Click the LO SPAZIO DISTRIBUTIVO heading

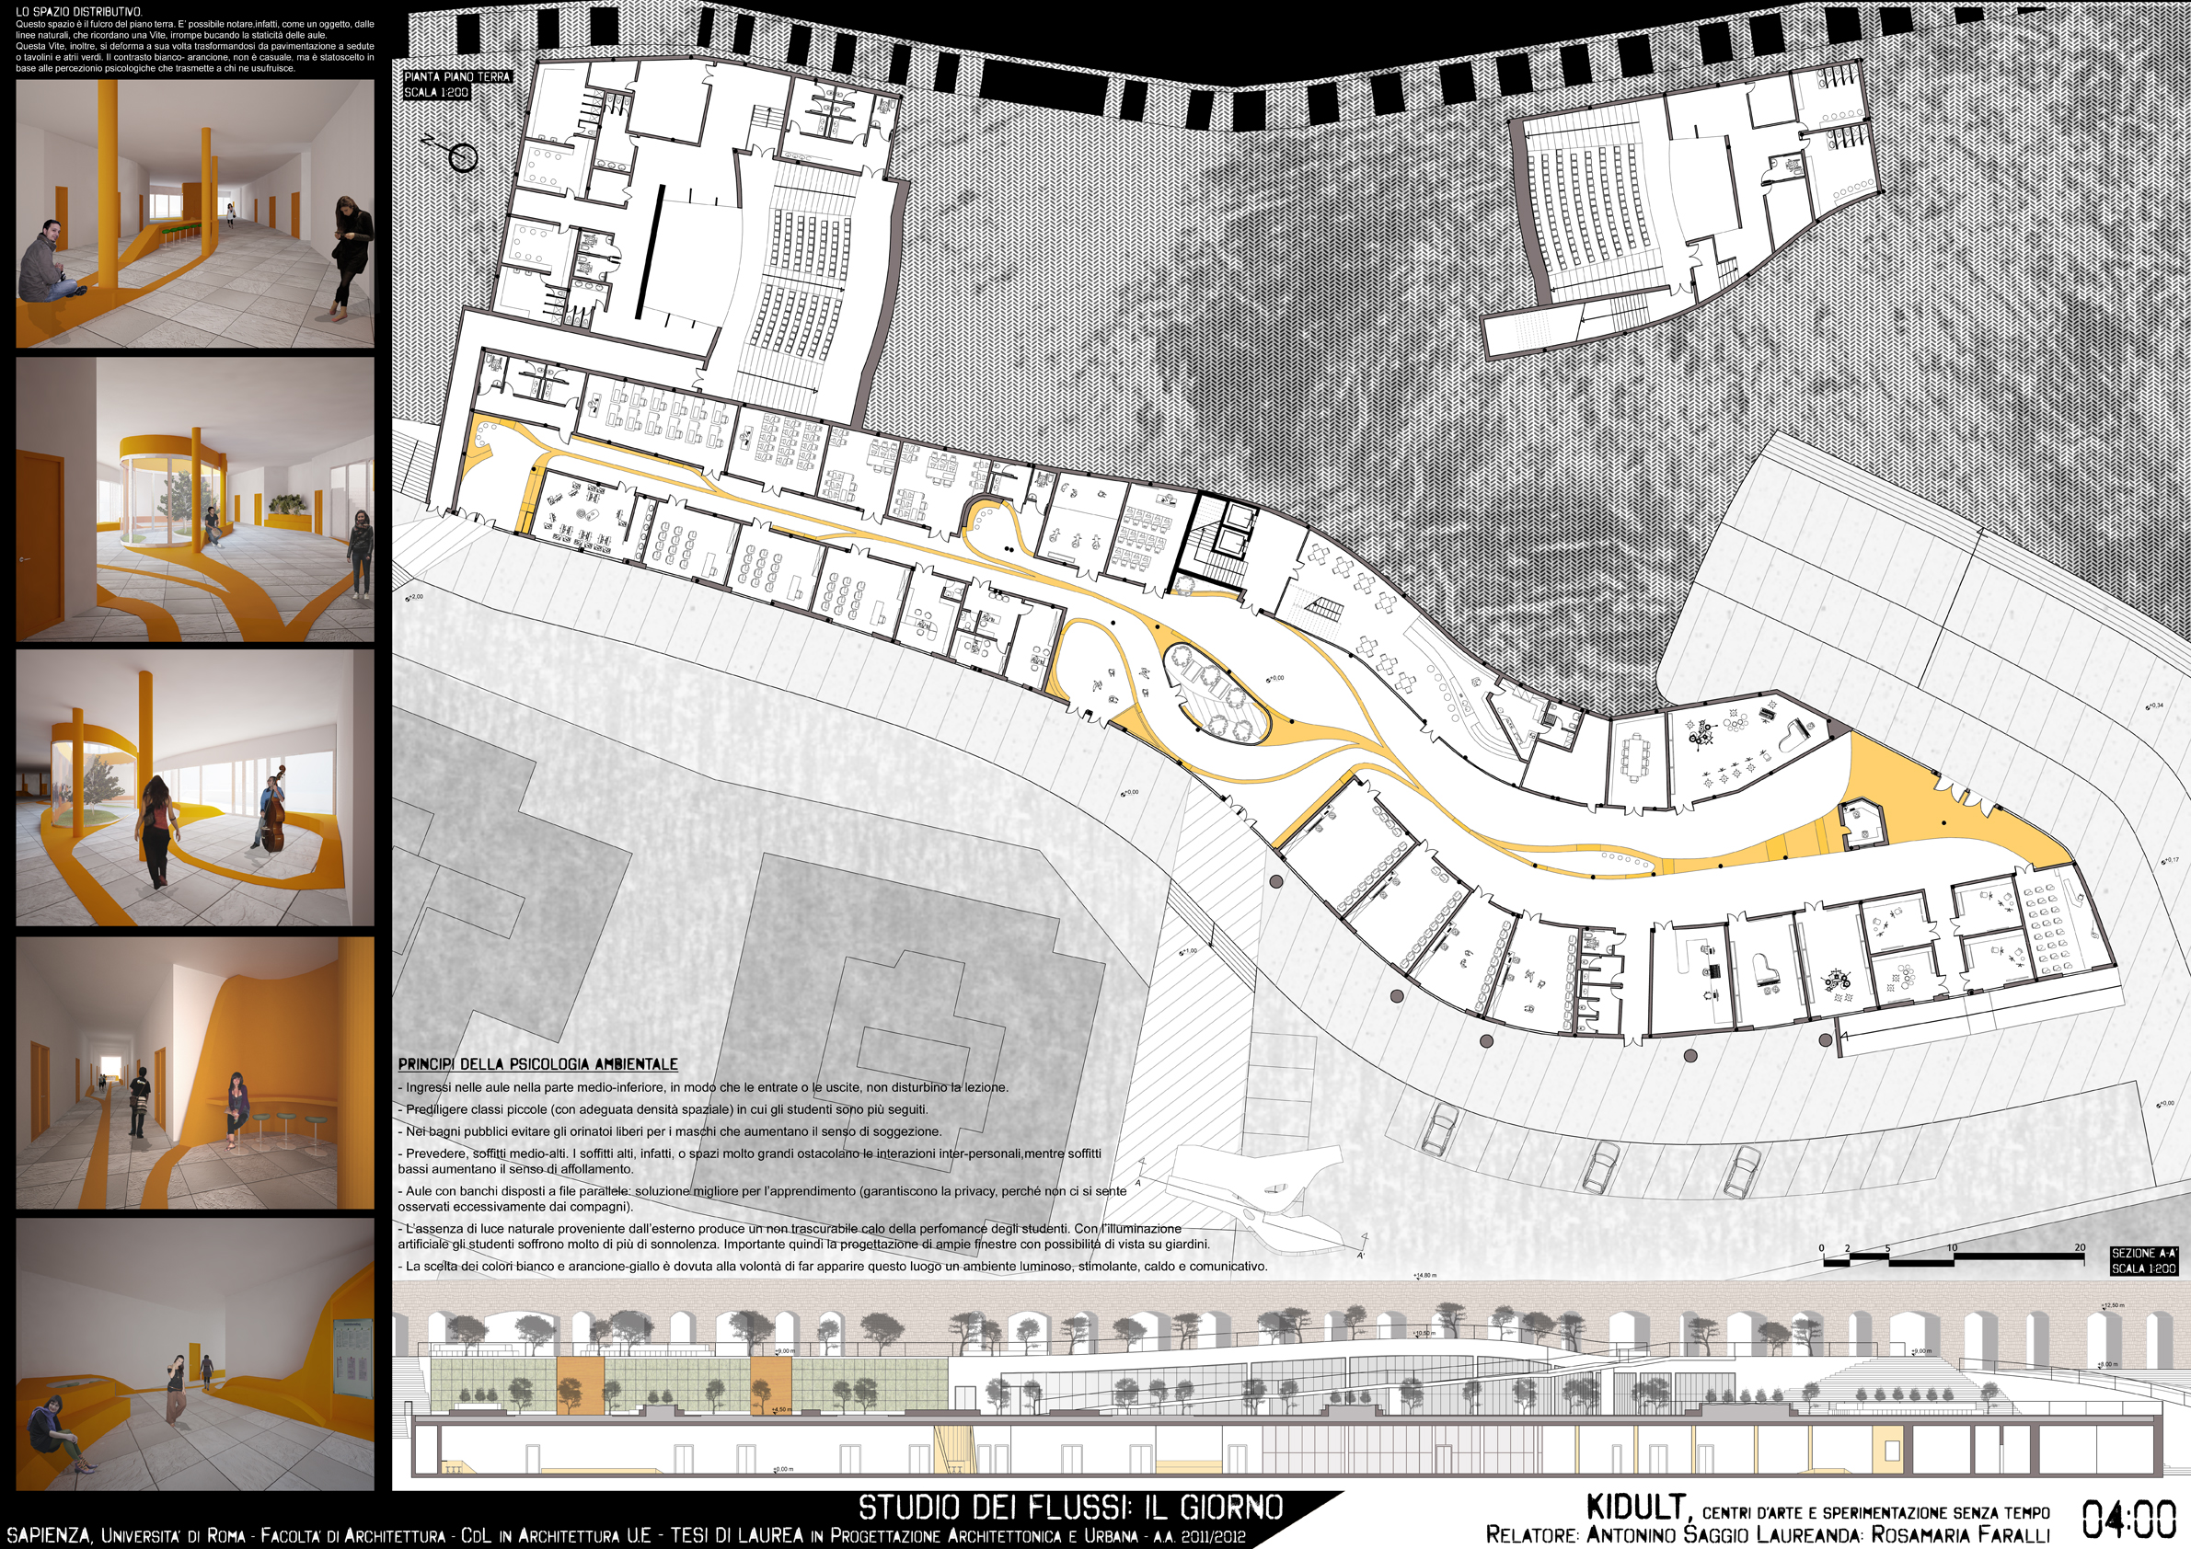click(78, 11)
